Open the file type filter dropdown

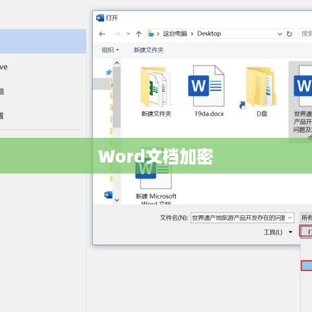[x=306, y=218]
